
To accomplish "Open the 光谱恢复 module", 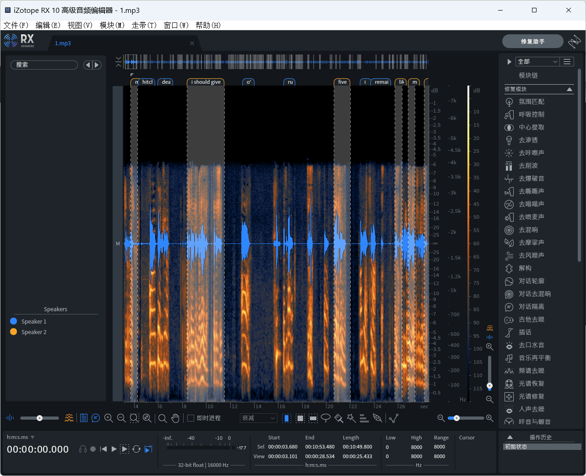I will [531, 384].
